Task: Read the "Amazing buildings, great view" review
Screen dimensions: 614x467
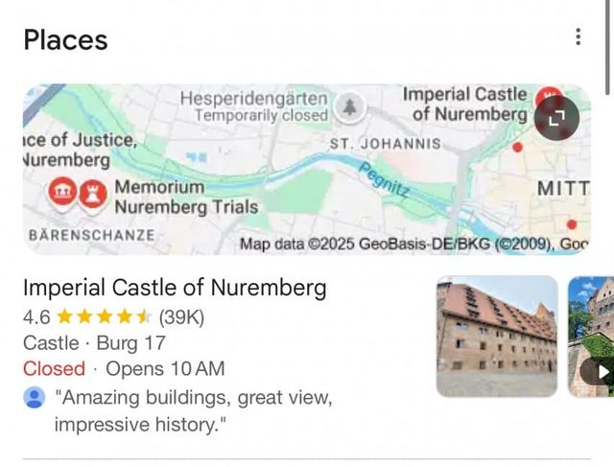Action: click(193, 410)
